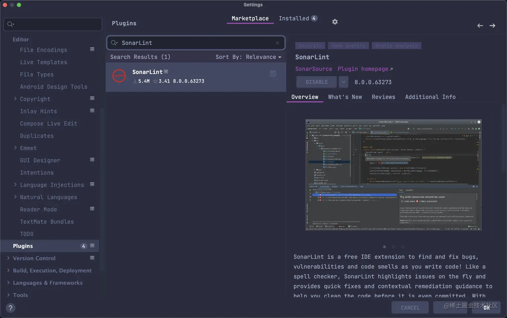
Task: Click the File Encodings project-level icon
Action: click(x=92, y=49)
